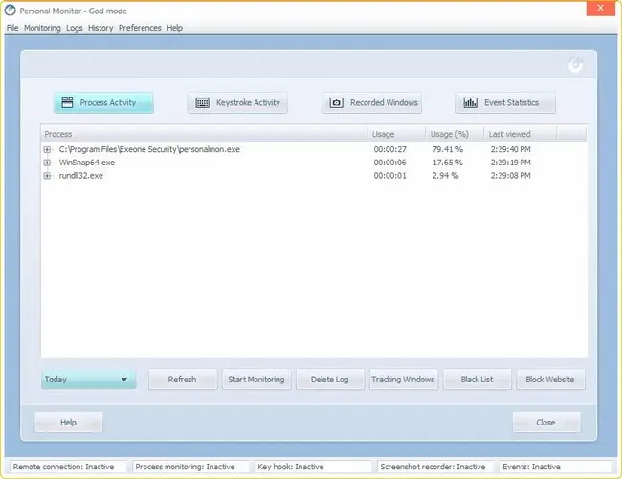Click the 2:29:19 PM last viewed time

click(511, 163)
